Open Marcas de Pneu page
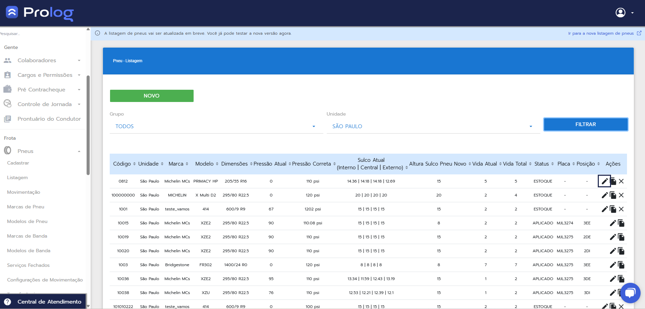Image resolution: width=645 pixels, height=309 pixels. [x=25, y=207]
